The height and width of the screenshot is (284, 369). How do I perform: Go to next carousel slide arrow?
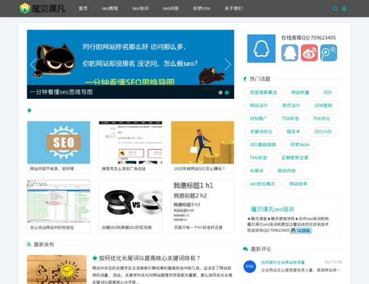click(228, 64)
